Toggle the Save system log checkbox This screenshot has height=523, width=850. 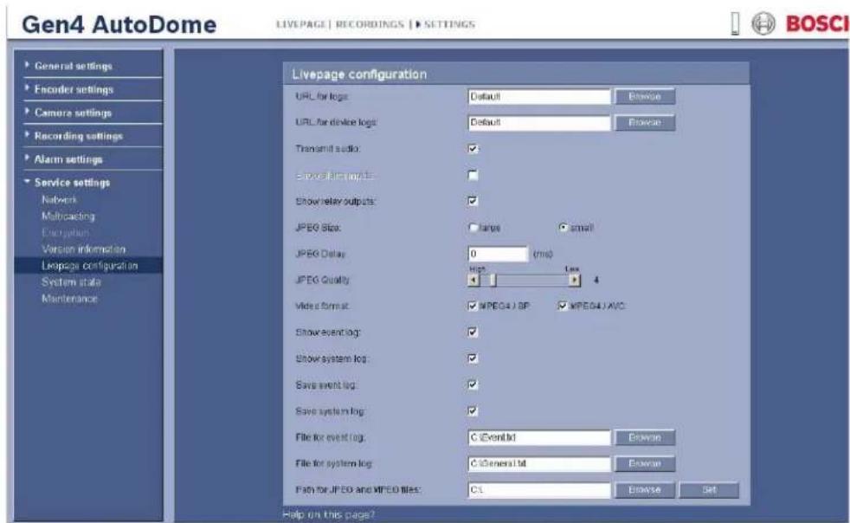(x=473, y=410)
